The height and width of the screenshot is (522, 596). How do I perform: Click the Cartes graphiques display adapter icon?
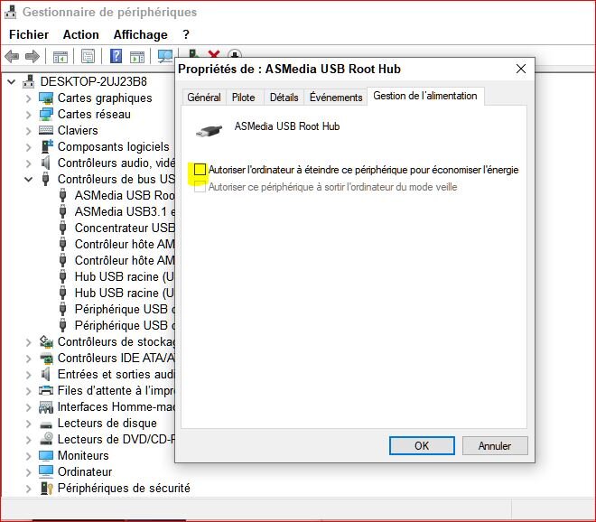pos(46,98)
